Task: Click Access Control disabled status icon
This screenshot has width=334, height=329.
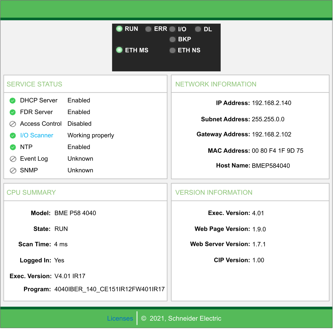Action: [x=13, y=124]
